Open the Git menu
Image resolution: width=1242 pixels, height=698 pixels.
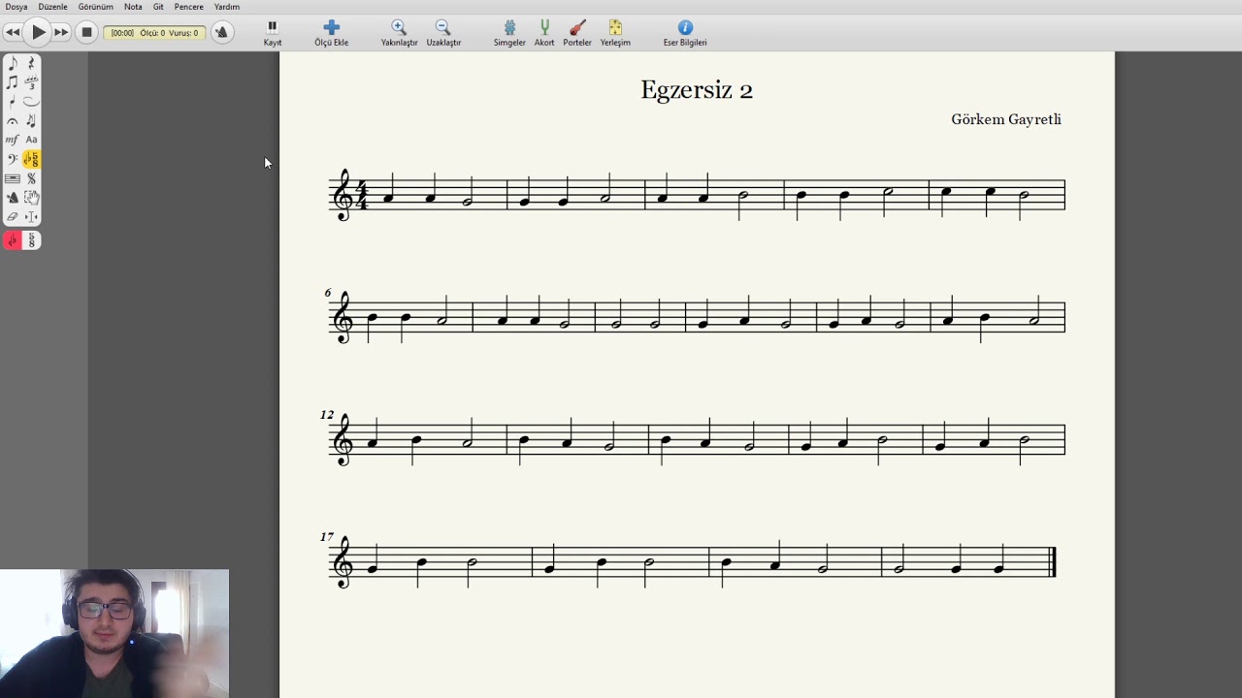pyautogui.click(x=158, y=7)
